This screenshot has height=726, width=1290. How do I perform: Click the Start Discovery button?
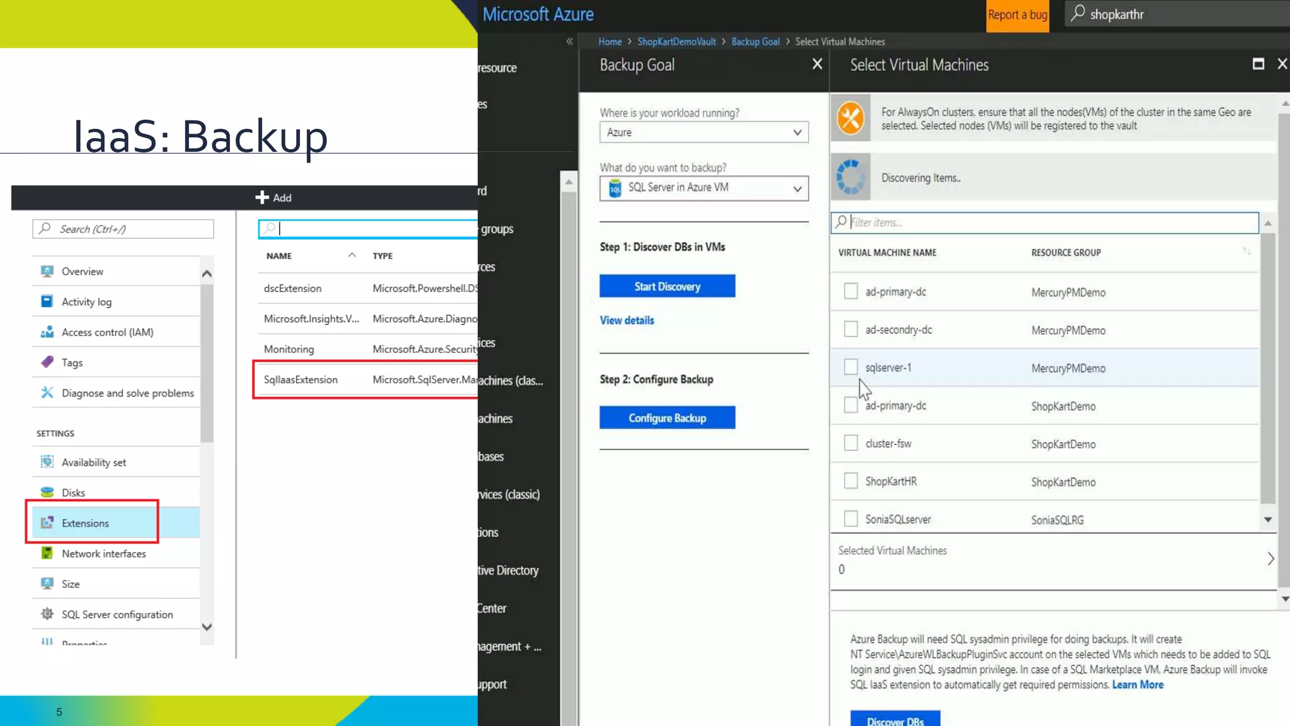point(667,286)
